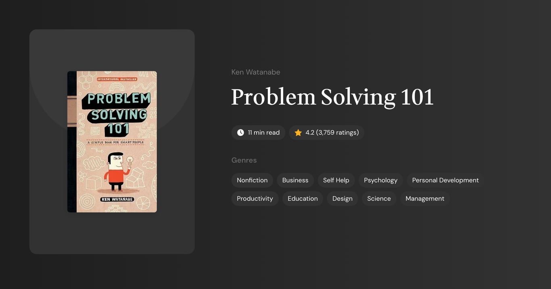551x289 pixels.
Task: Select the Self Help genre tag
Action: point(336,180)
